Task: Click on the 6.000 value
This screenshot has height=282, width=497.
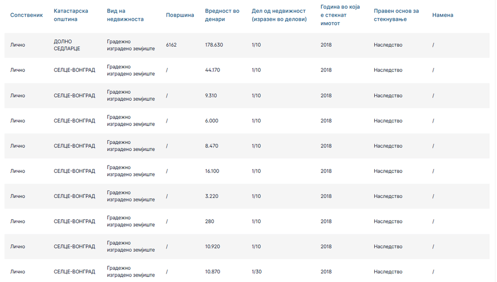Action: (x=211, y=121)
